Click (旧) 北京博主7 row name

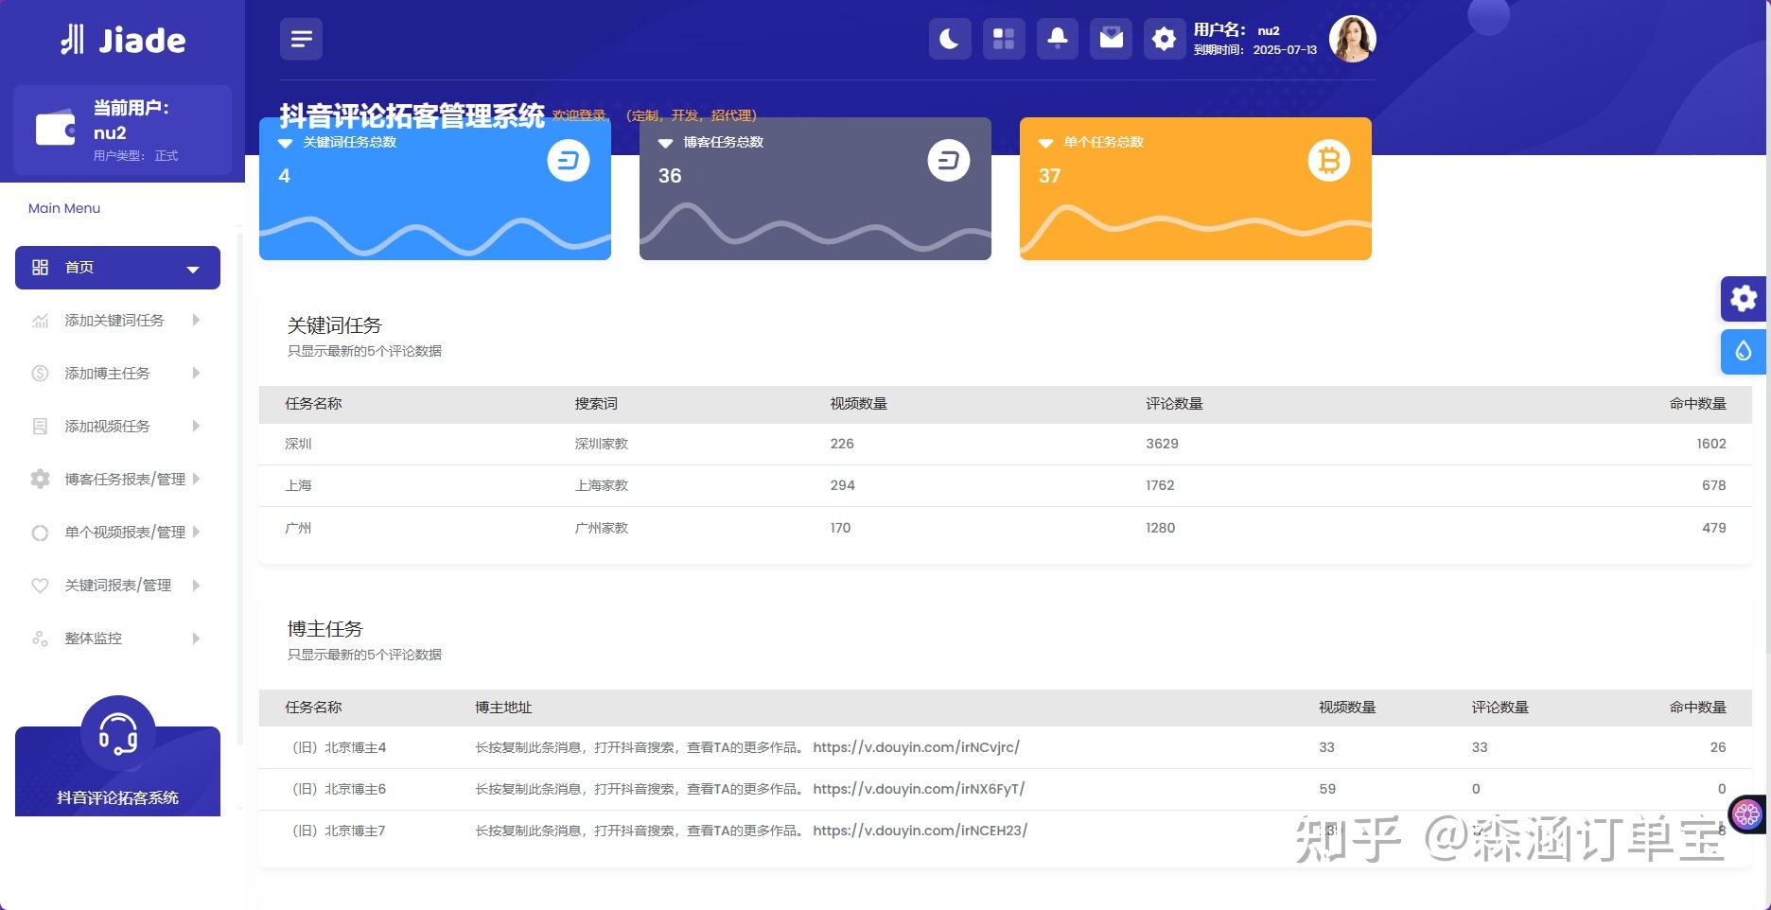click(x=336, y=831)
